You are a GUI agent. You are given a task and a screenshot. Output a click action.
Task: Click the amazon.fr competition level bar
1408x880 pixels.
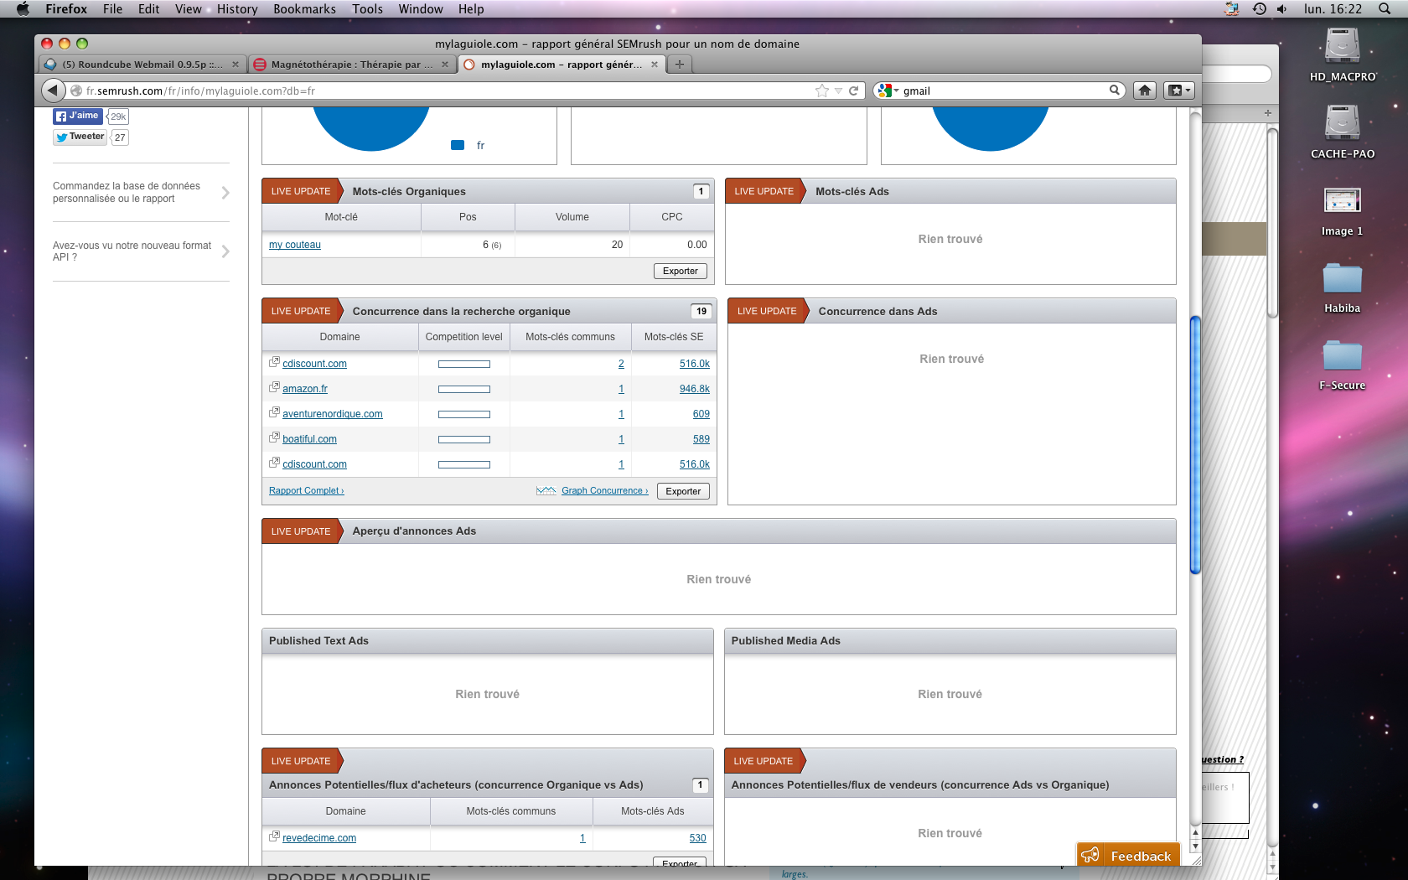pyautogui.click(x=464, y=389)
